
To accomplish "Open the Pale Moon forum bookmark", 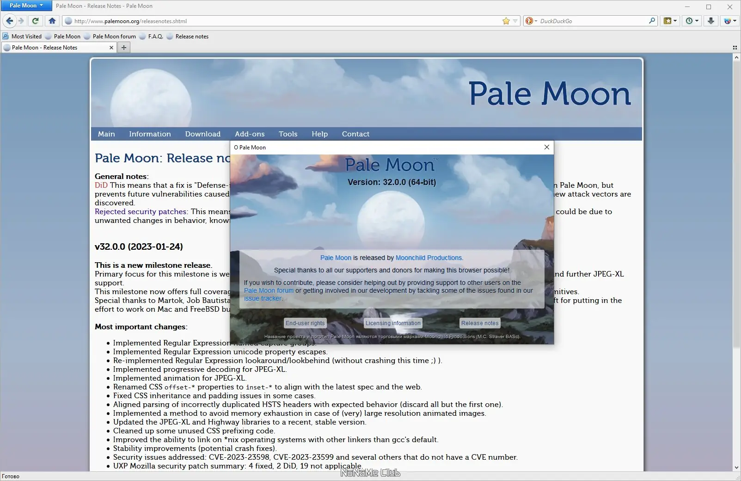I will [110, 37].
